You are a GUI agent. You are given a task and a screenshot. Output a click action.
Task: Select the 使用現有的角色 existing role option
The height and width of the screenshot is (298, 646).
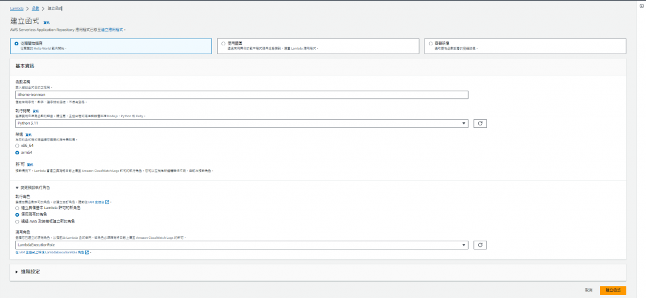click(17, 214)
